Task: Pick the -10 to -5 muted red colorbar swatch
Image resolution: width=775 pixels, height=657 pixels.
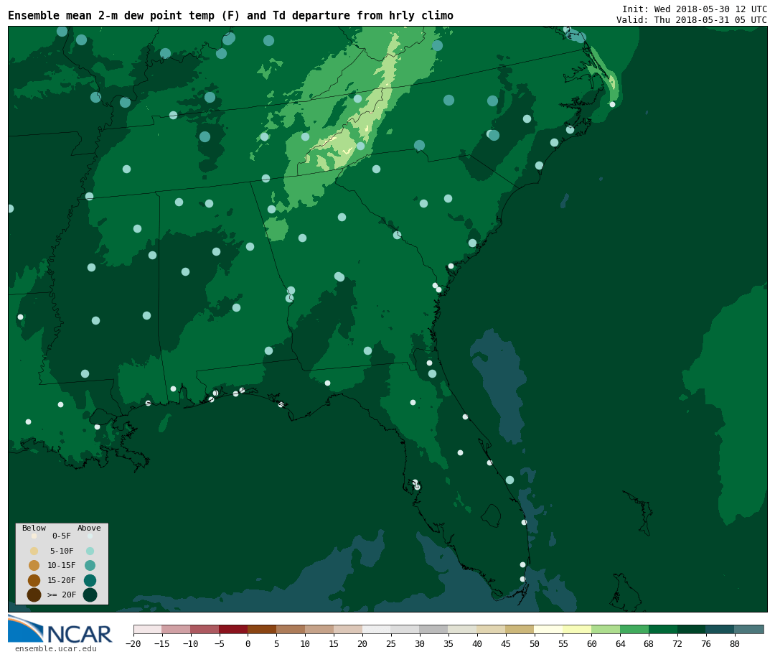Action: [205, 629]
